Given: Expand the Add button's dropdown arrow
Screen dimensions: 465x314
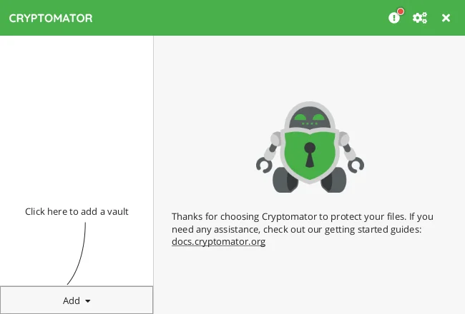Looking at the screenshot, I should pyautogui.click(x=88, y=301).
